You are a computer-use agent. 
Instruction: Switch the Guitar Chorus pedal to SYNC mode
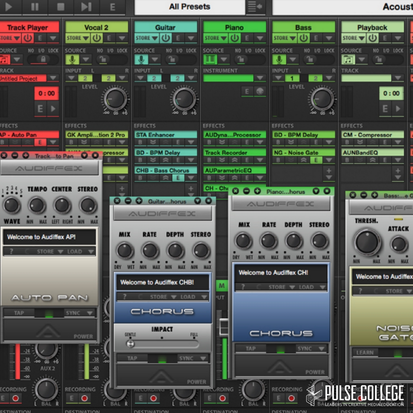point(188,358)
